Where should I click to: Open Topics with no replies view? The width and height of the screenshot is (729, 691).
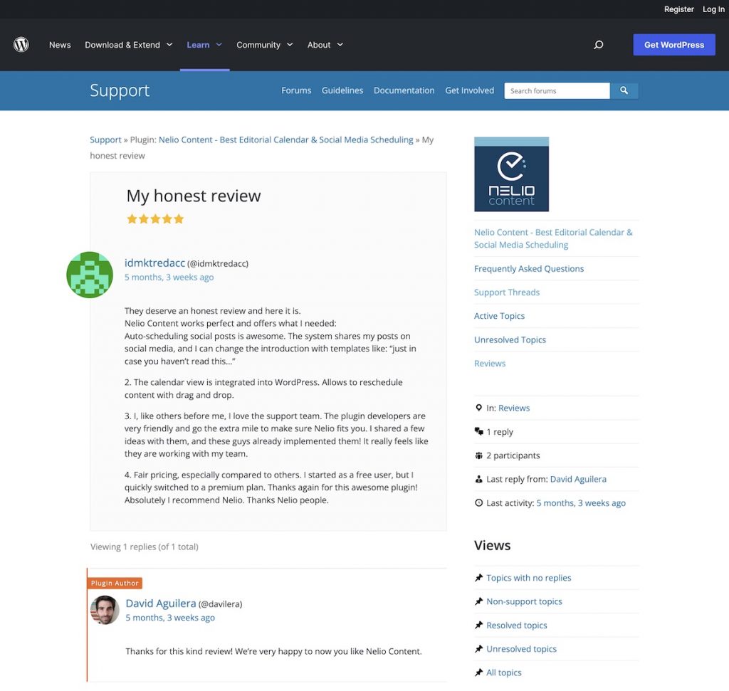click(x=529, y=578)
